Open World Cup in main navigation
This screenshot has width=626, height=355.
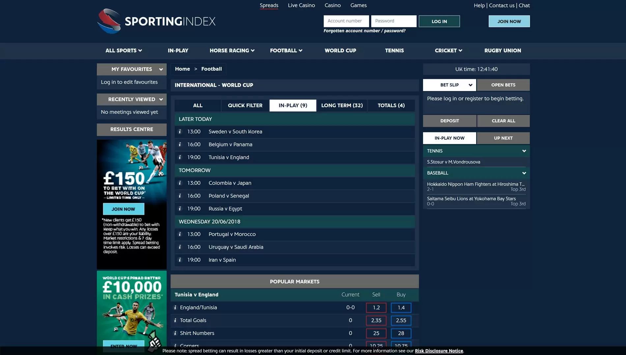[340, 50]
